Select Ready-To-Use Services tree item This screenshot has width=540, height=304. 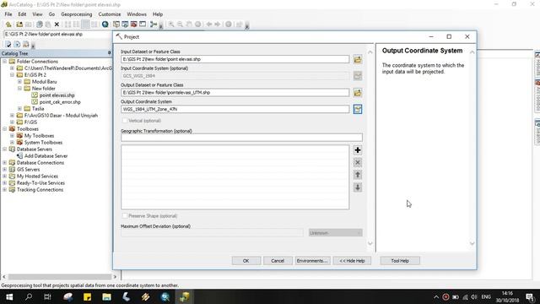pos(40,183)
